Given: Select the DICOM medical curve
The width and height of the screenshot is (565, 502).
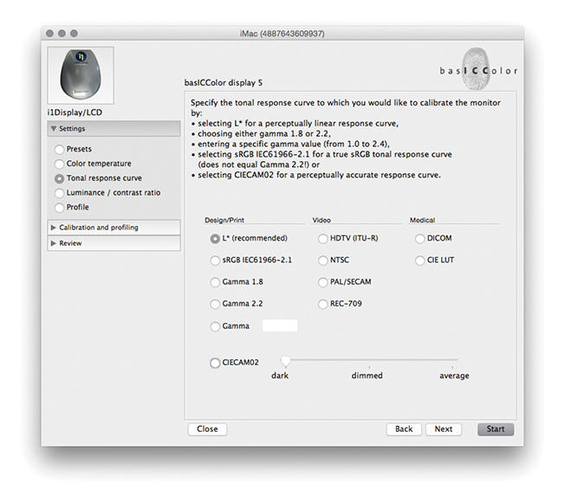Looking at the screenshot, I should point(419,239).
